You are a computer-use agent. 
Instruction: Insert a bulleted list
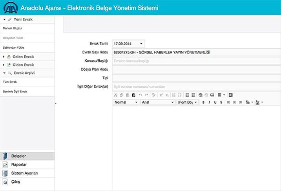click(180, 95)
